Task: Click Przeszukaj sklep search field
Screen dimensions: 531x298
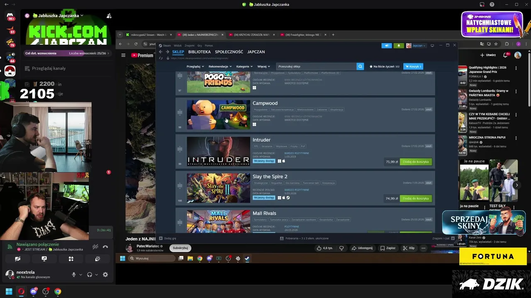Action: click(x=316, y=66)
